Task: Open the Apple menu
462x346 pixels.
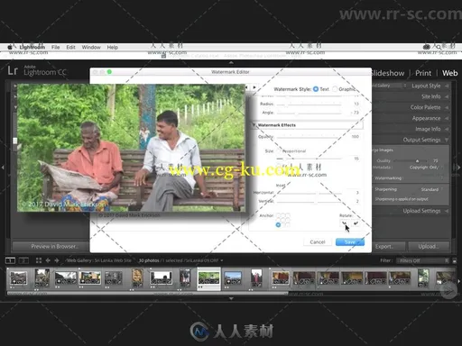Action: tap(10, 47)
